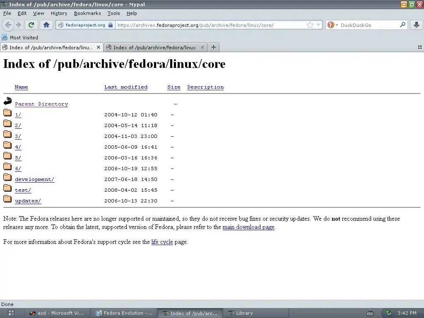This screenshot has height=318, width=424.
Task: Open the 3/ directory link
Action: pyautogui.click(x=18, y=137)
